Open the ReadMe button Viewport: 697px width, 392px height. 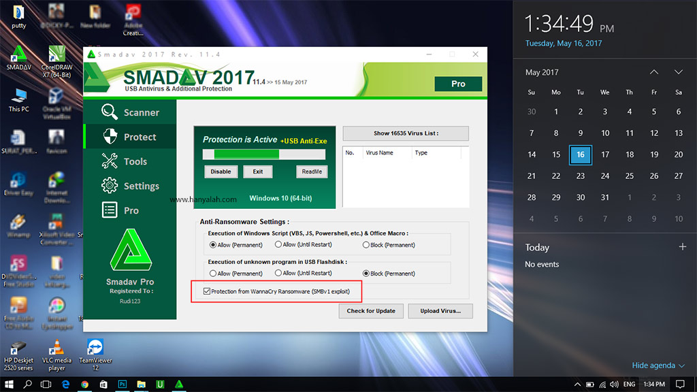(312, 171)
